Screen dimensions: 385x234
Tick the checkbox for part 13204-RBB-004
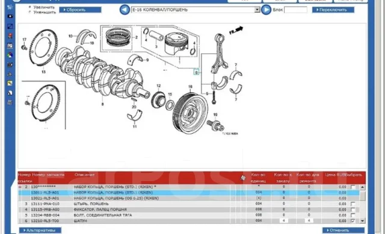pos(353,215)
